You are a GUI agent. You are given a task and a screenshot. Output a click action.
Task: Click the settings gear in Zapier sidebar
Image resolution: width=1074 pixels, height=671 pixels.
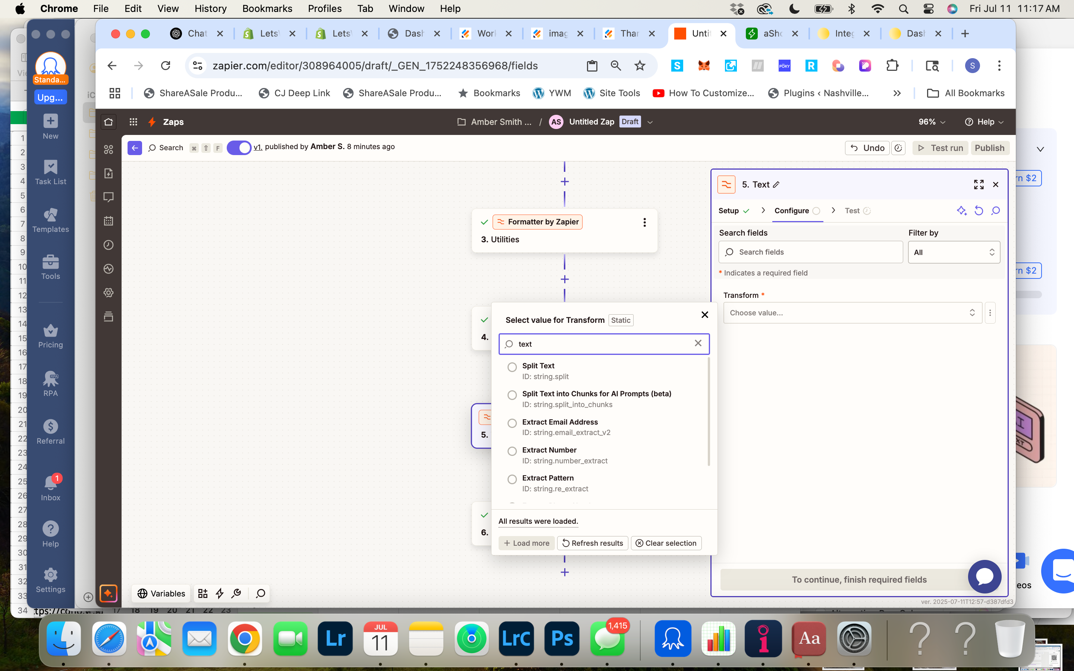108,293
